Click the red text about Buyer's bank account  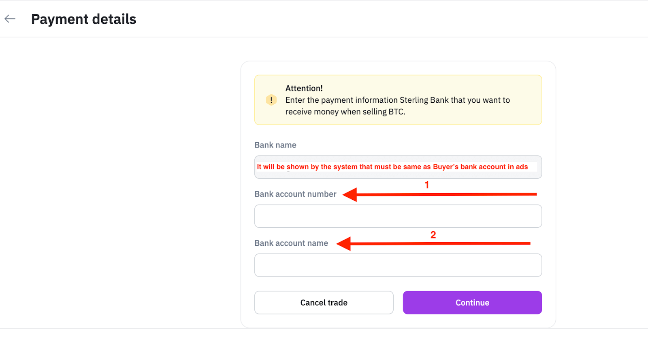click(392, 167)
